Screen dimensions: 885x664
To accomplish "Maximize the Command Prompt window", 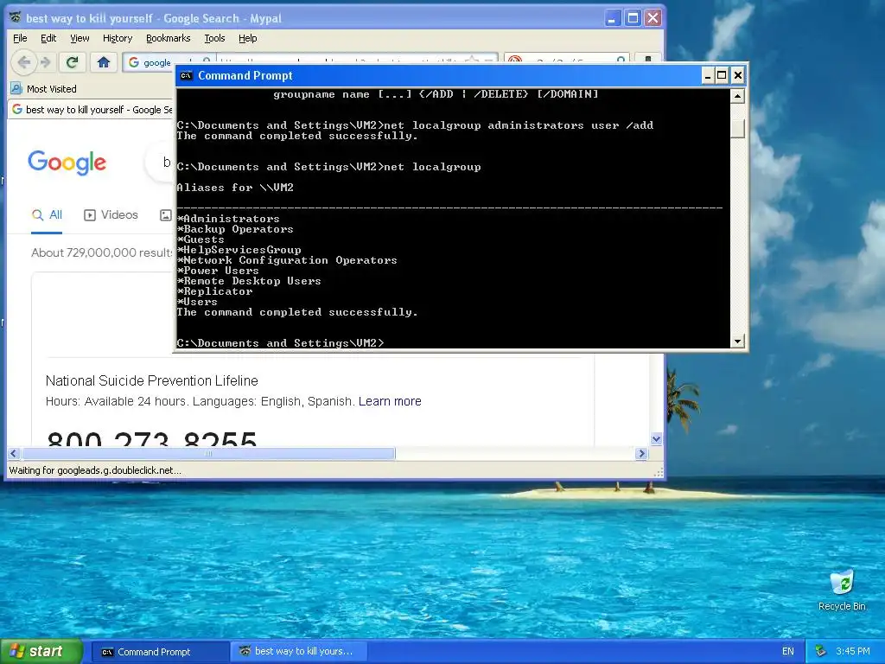I will 722,76.
